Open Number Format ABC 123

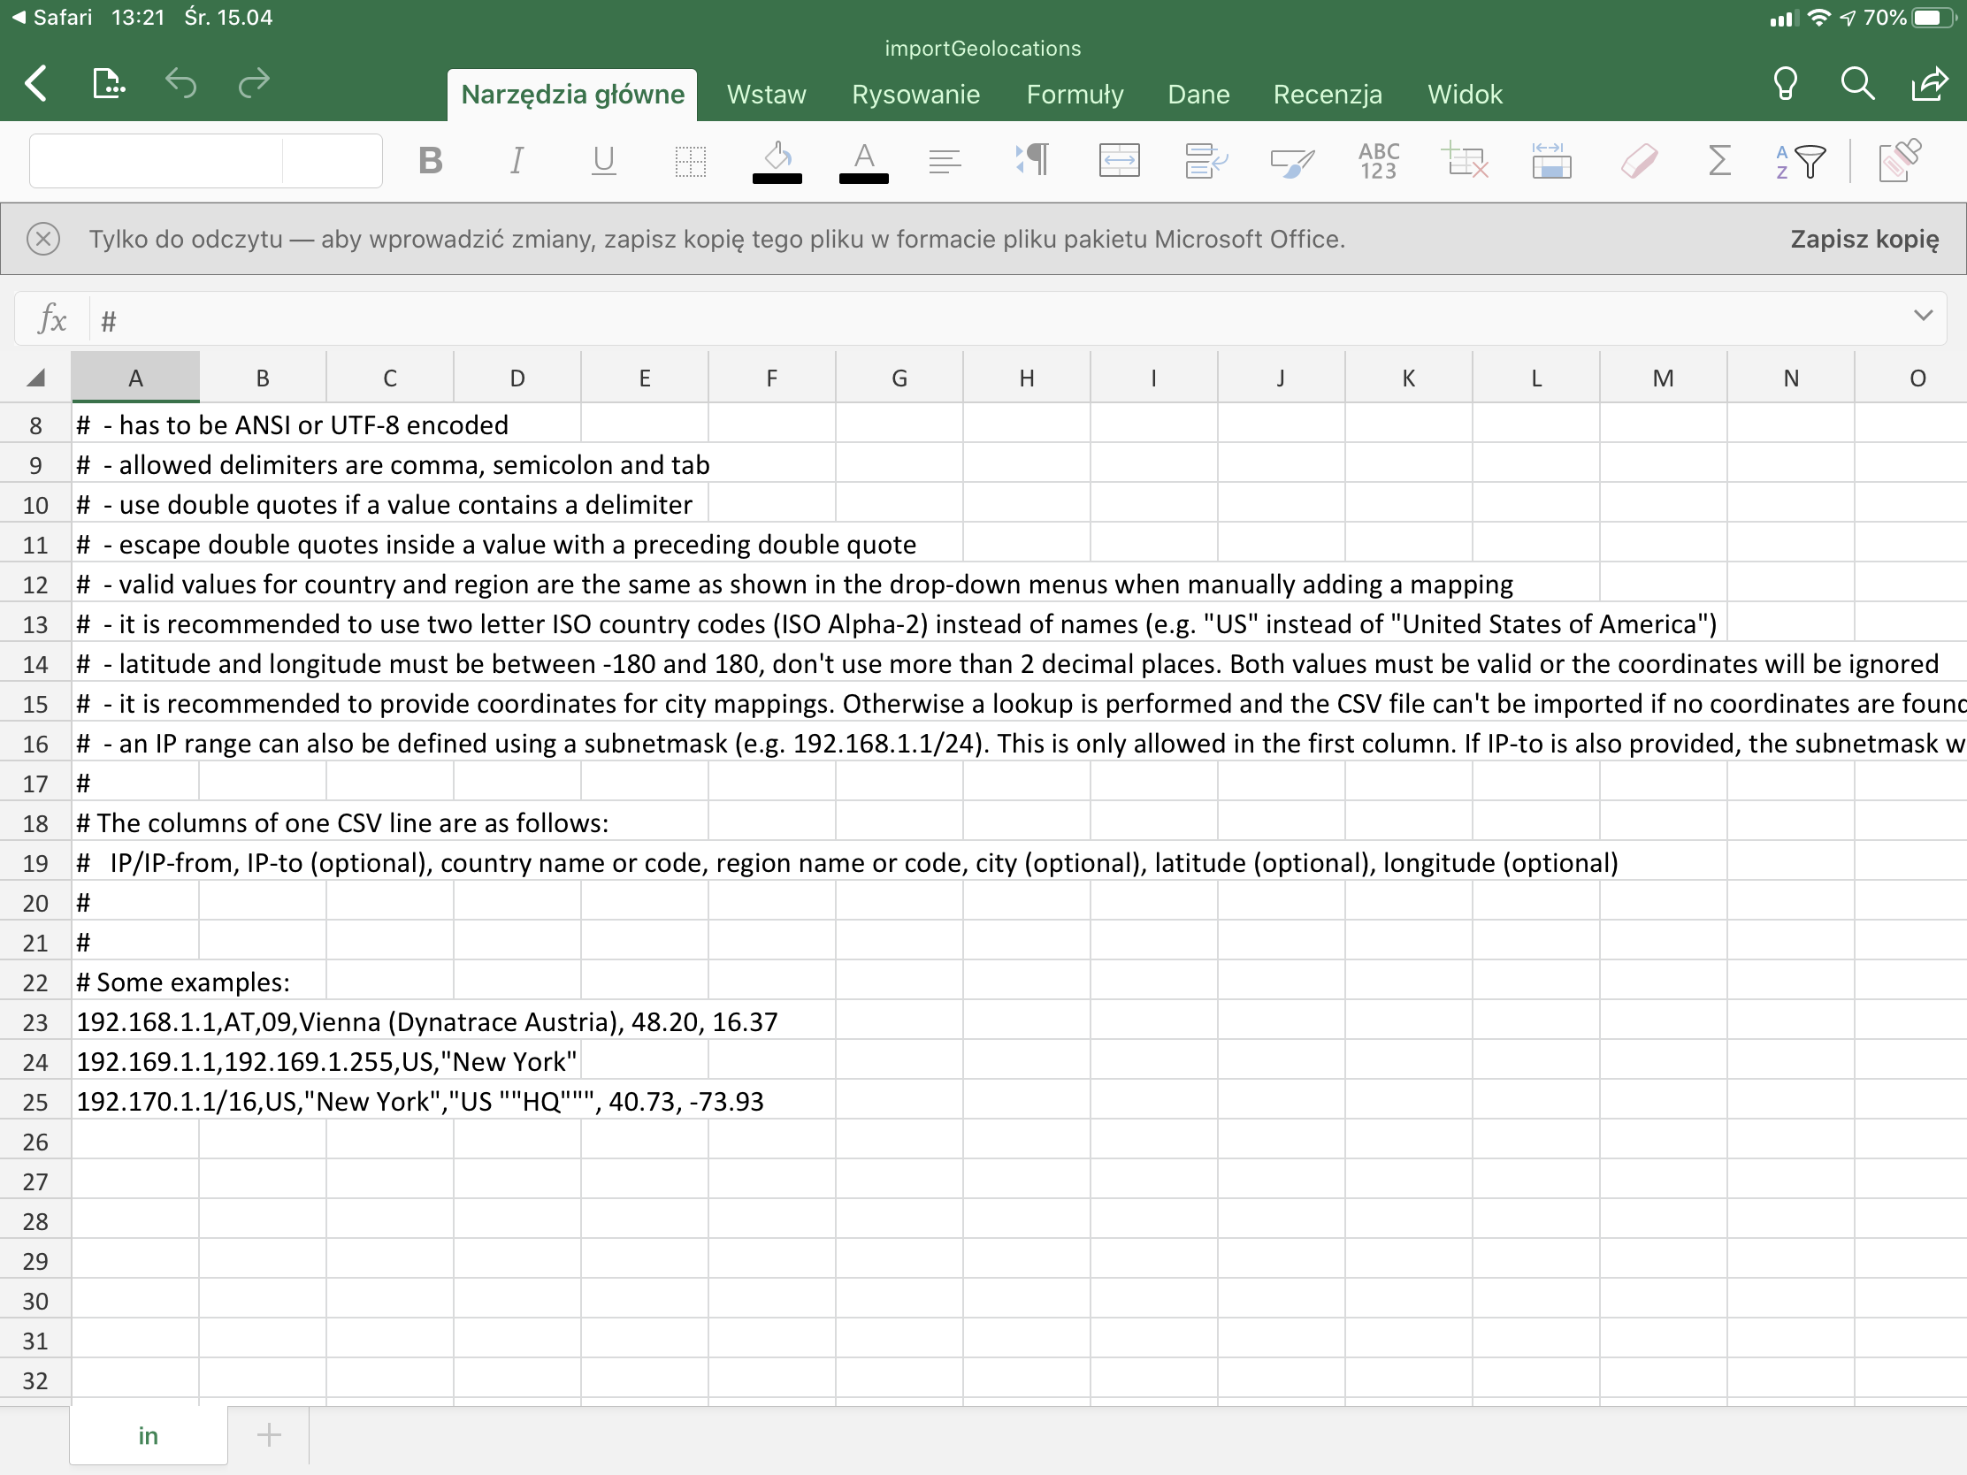pos(1378,161)
